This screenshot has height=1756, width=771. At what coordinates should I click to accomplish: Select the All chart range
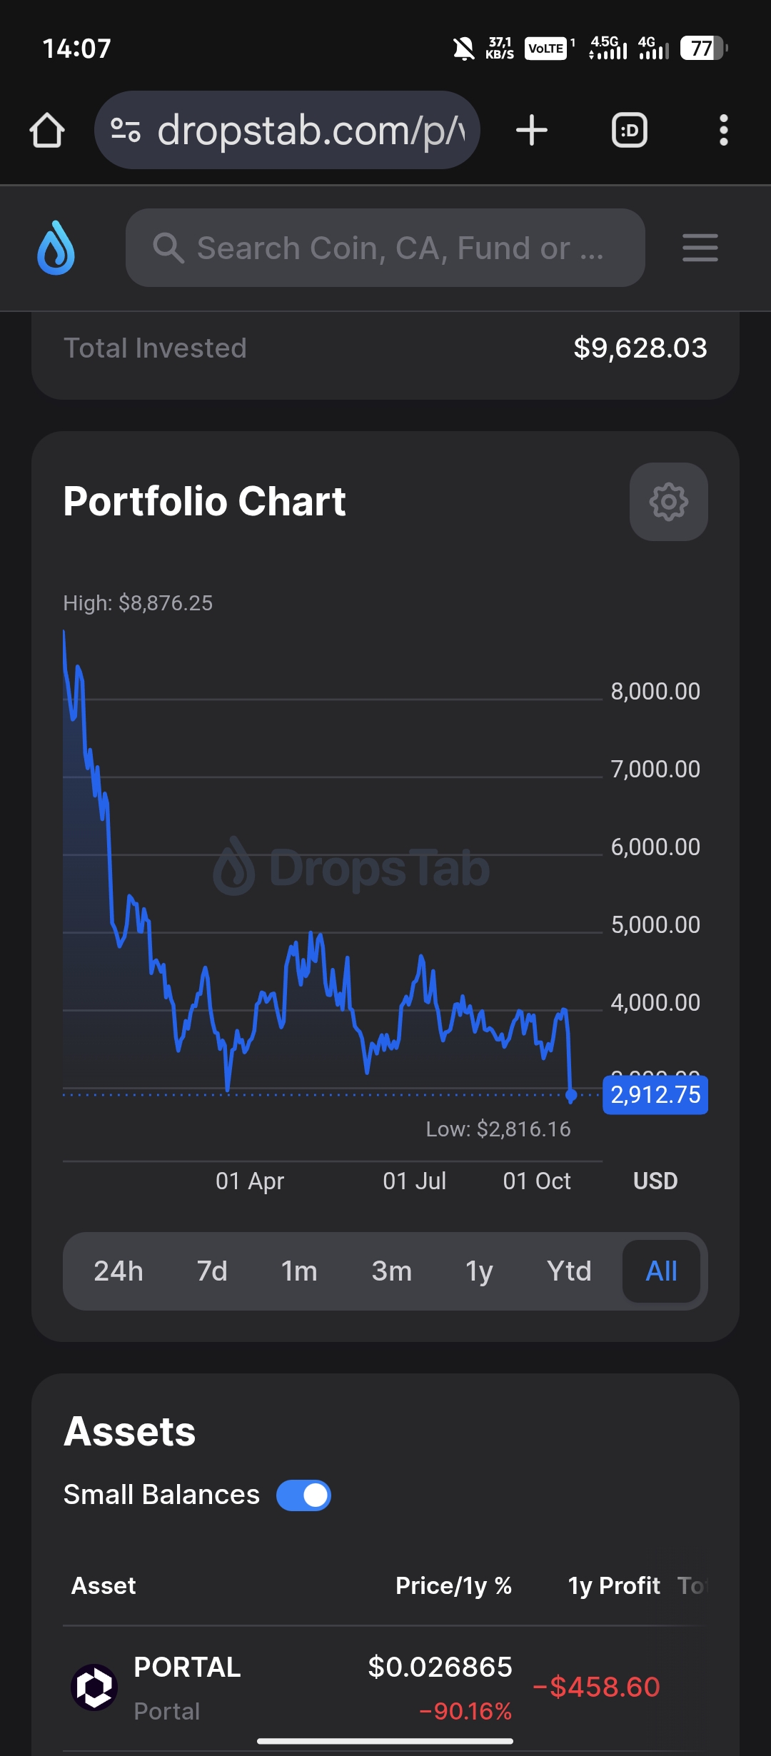click(661, 1271)
